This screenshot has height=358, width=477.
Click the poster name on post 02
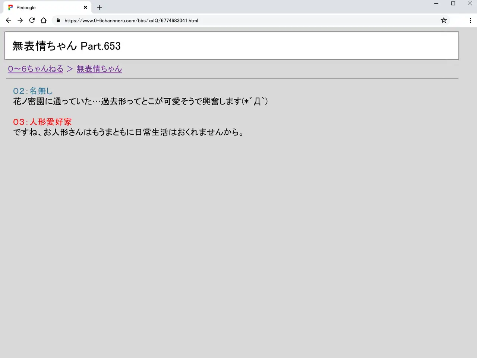[41, 91]
